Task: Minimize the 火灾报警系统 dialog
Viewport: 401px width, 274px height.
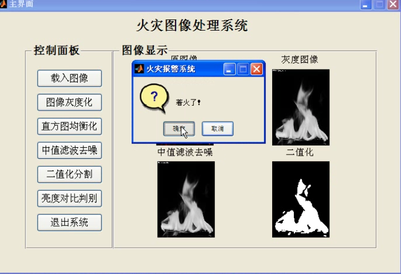Action: click(229, 69)
